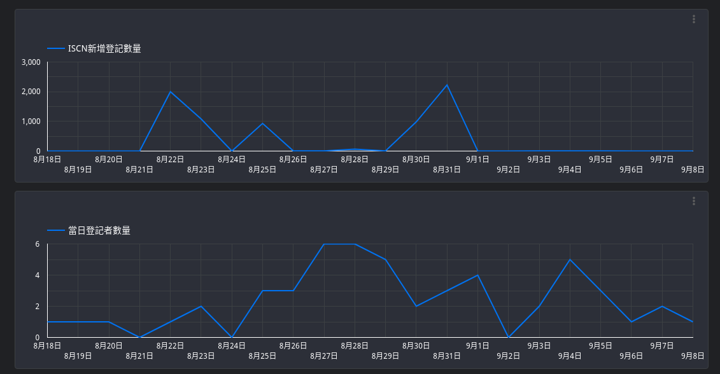
Task: Click the blue legend line of 當日登記者數量
Action: click(56, 230)
